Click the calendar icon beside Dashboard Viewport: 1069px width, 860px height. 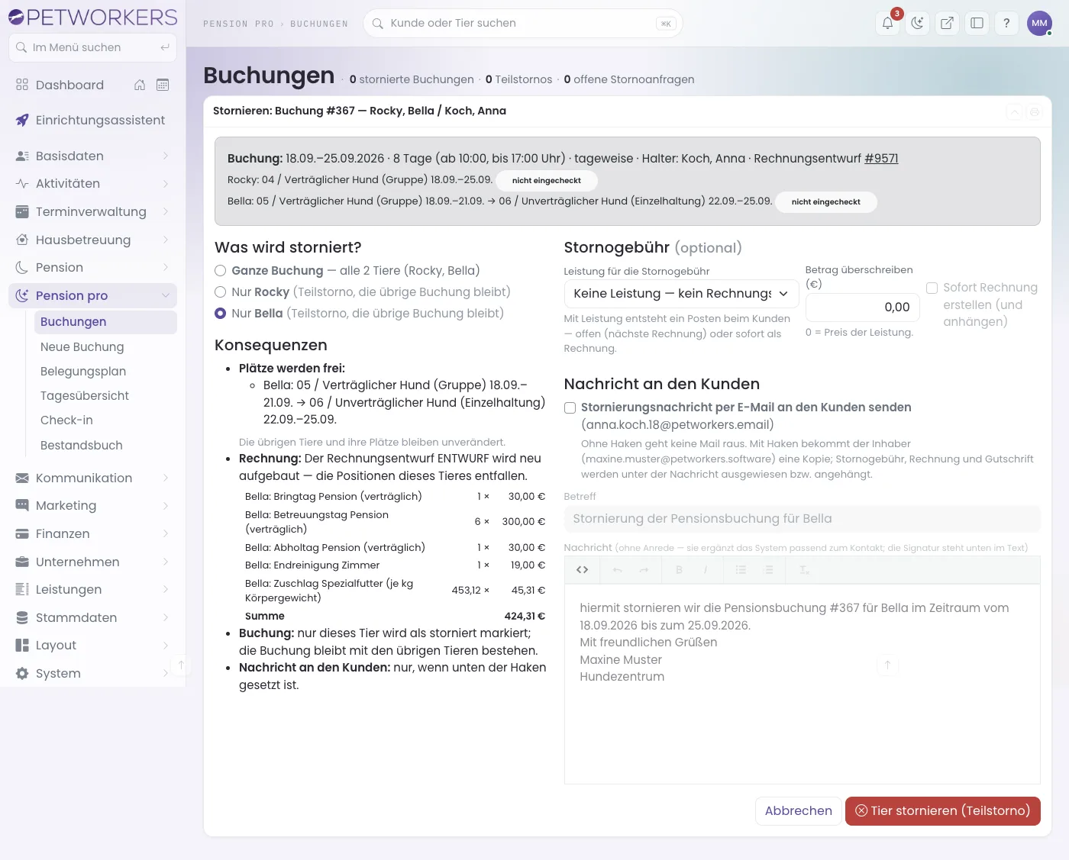(163, 85)
